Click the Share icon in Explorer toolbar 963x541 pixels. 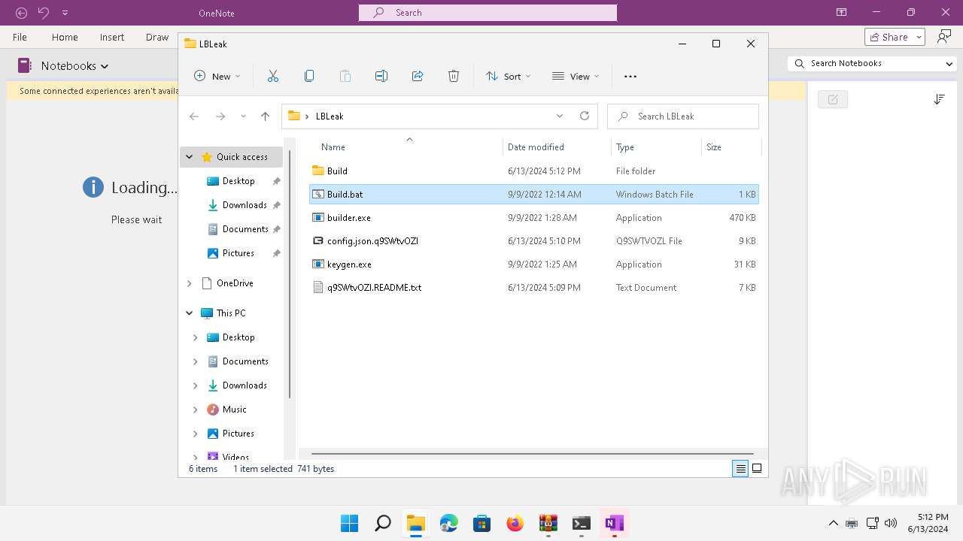[x=418, y=76]
